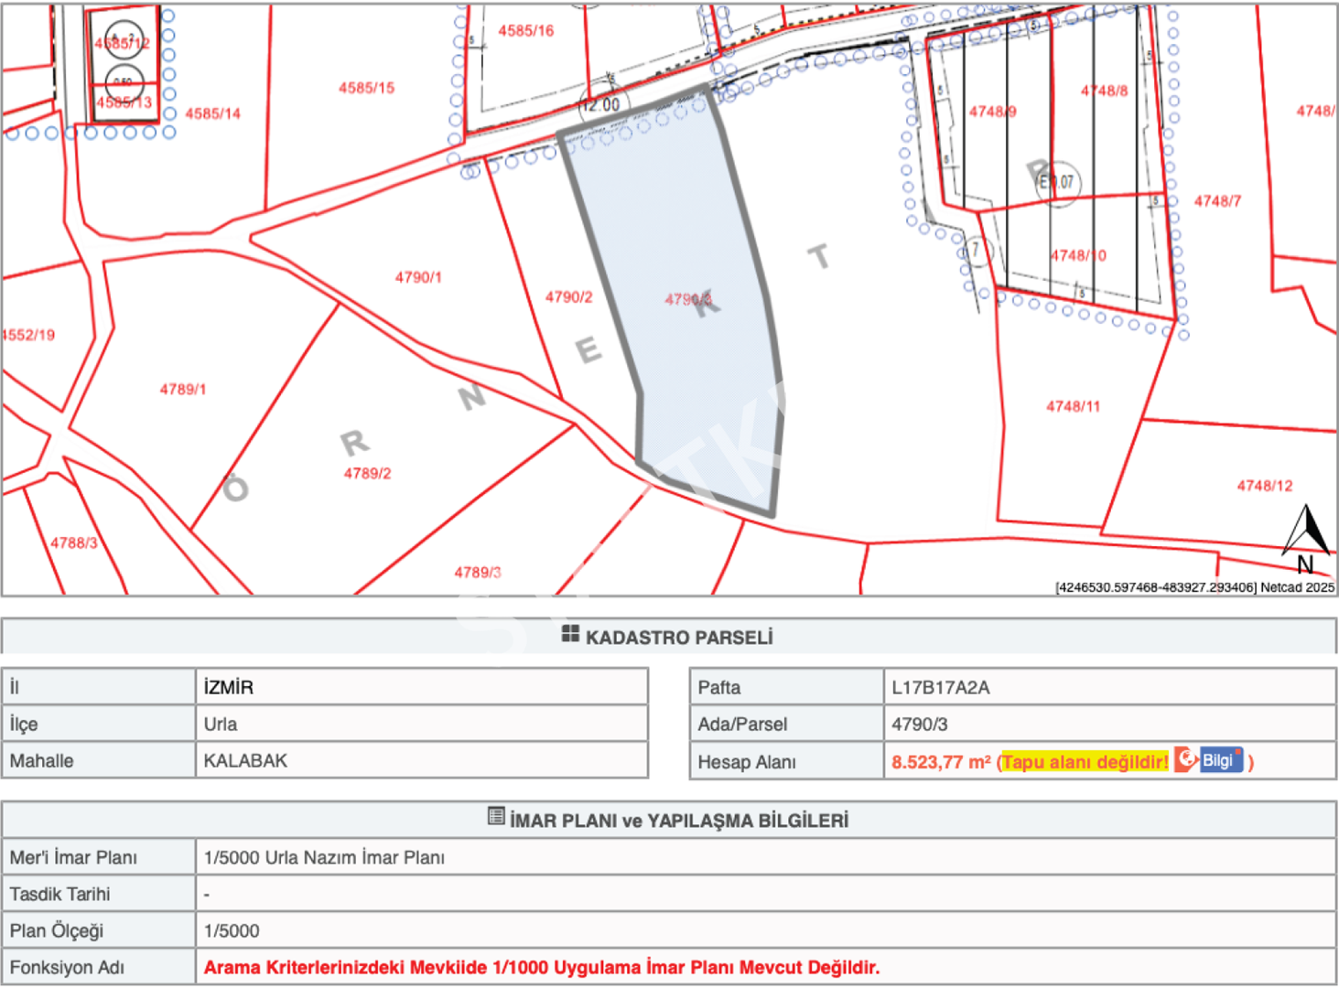Select parcel 4790/1 on the map
The height and width of the screenshot is (988, 1339).
(418, 277)
